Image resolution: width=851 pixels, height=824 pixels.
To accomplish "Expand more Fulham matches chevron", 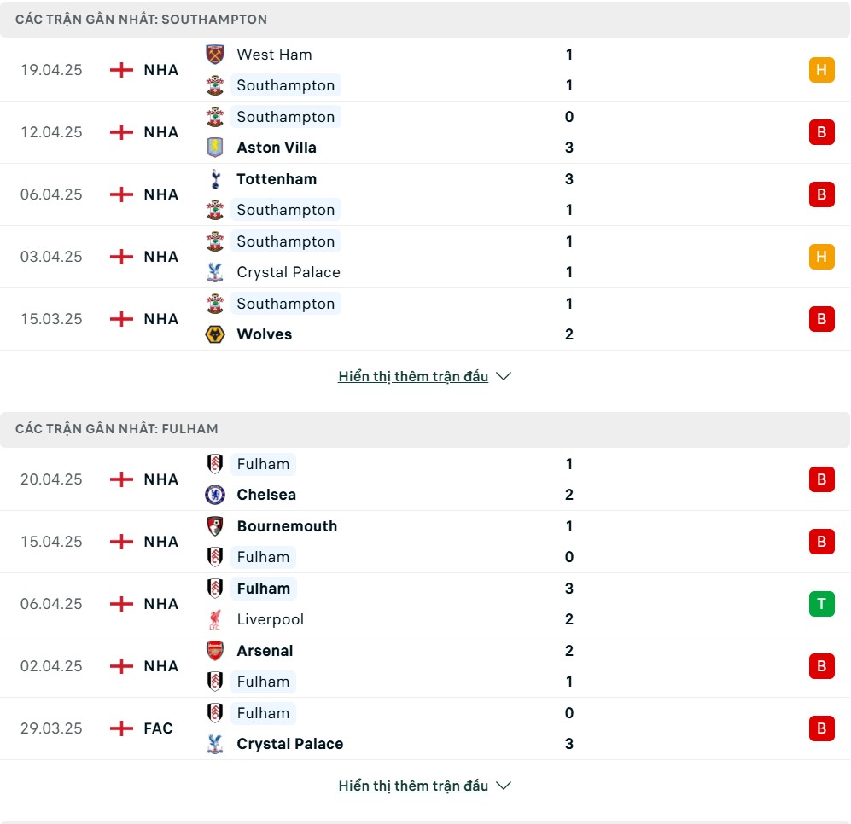I will tap(504, 786).
